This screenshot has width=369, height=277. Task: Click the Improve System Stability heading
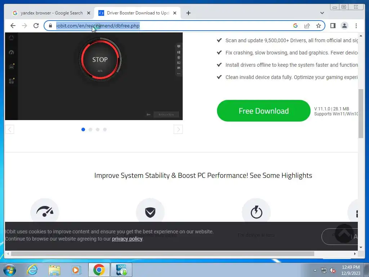(x=203, y=176)
